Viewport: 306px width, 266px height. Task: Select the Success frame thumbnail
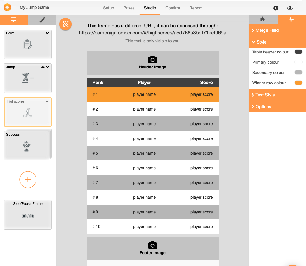(27, 145)
